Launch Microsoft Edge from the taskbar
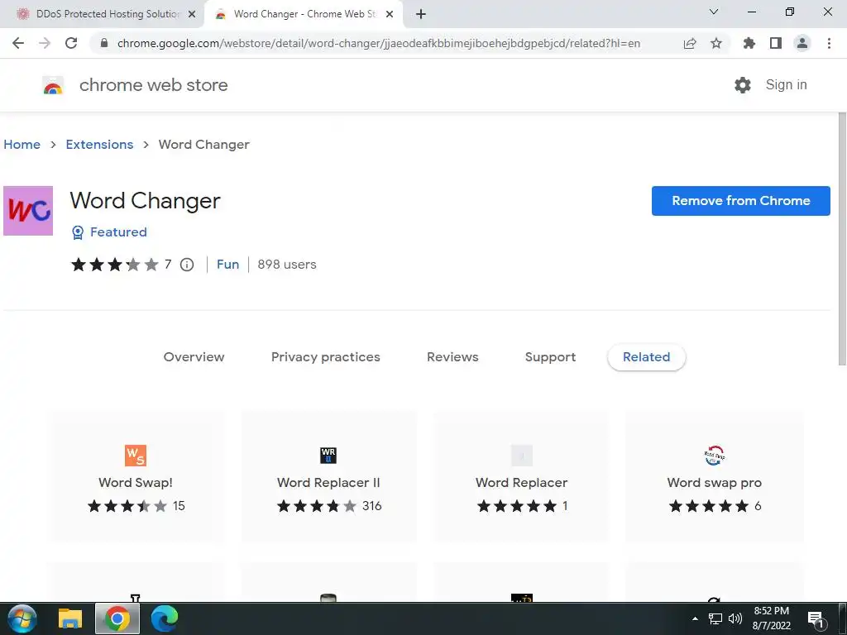 [165, 618]
